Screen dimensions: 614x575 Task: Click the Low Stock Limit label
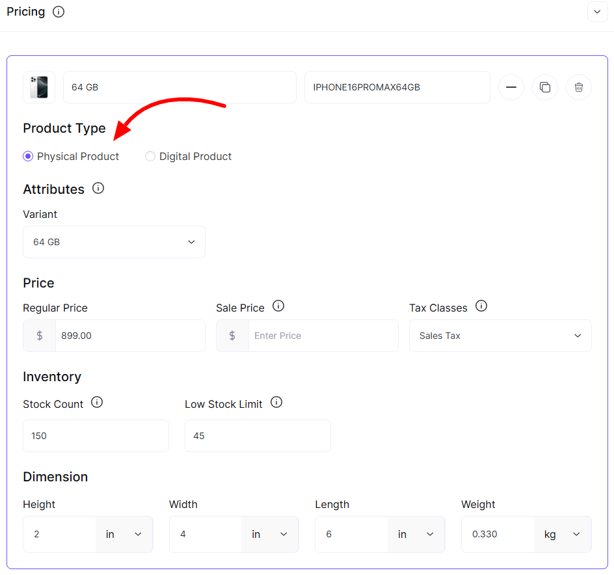coord(223,404)
